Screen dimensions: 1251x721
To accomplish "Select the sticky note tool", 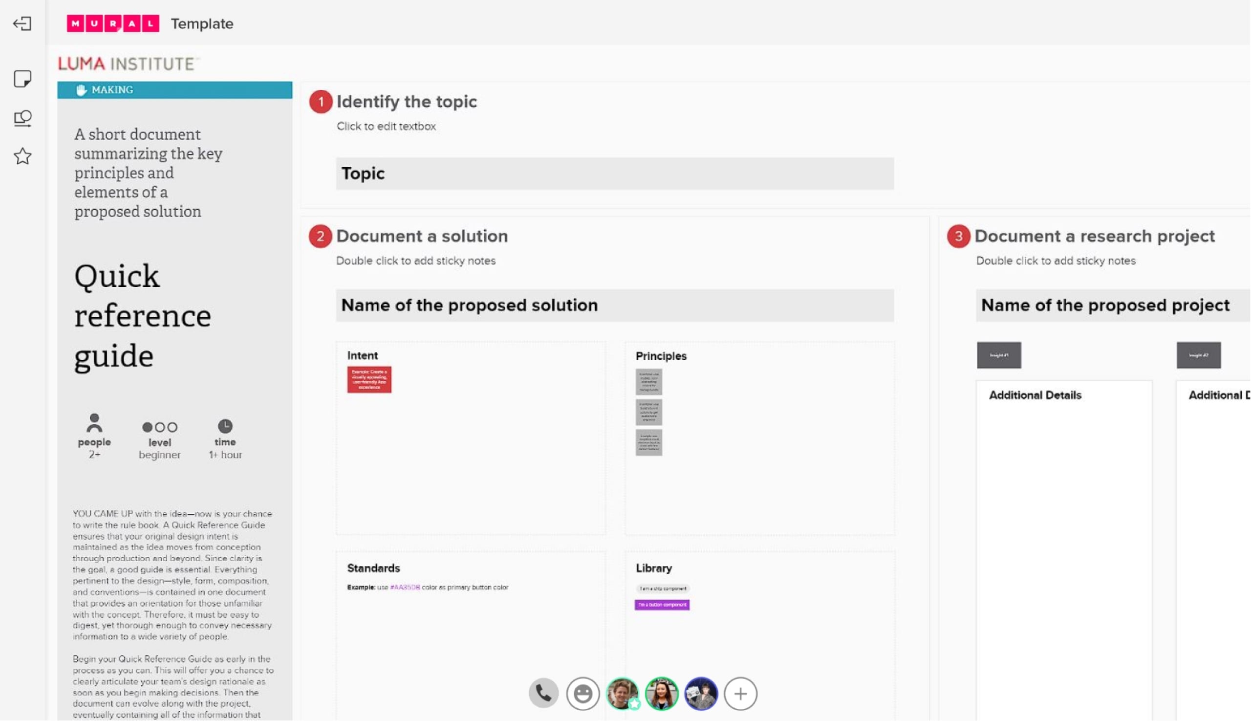I will pos(22,78).
